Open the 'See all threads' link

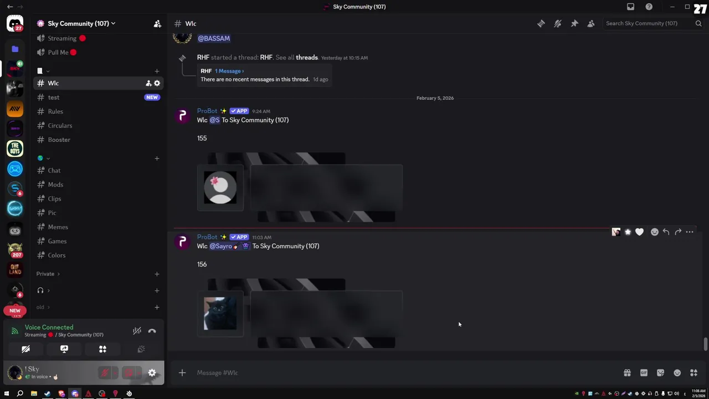pyautogui.click(x=296, y=58)
